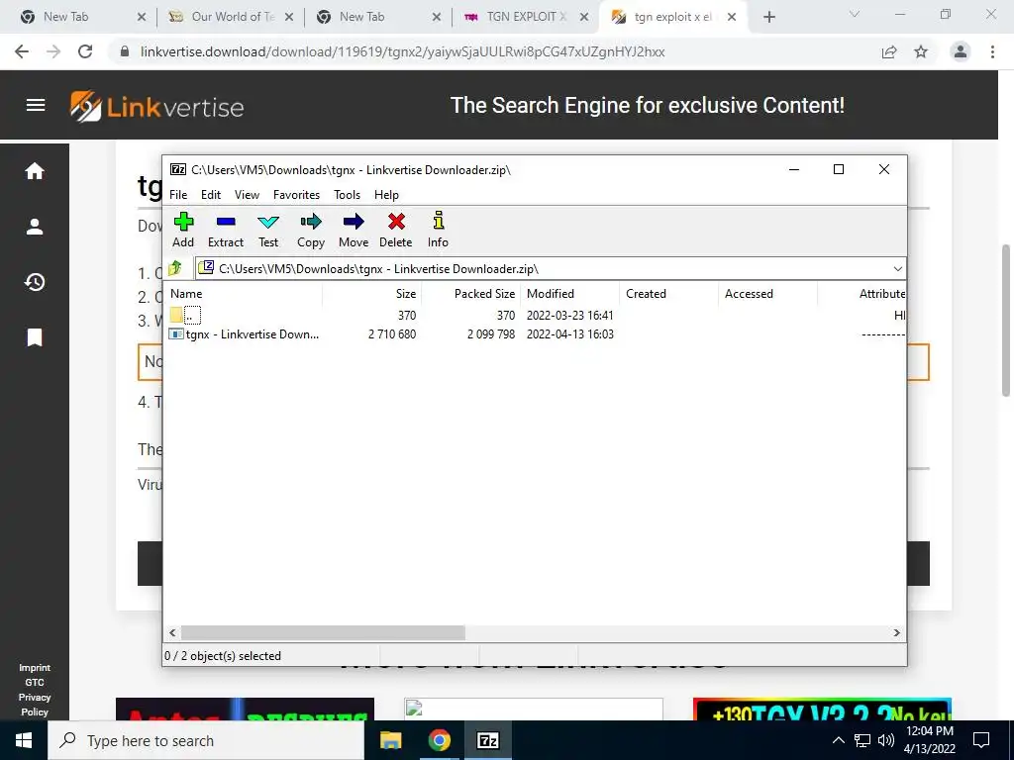Viewport: 1014px width, 760px height.
Task: Open Chrome's three-dot menu
Action: [992, 51]
